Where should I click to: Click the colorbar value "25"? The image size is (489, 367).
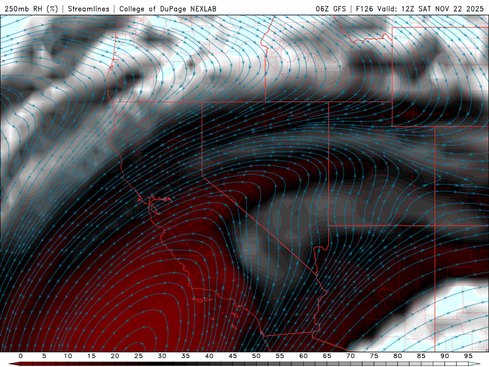(139, 356)
